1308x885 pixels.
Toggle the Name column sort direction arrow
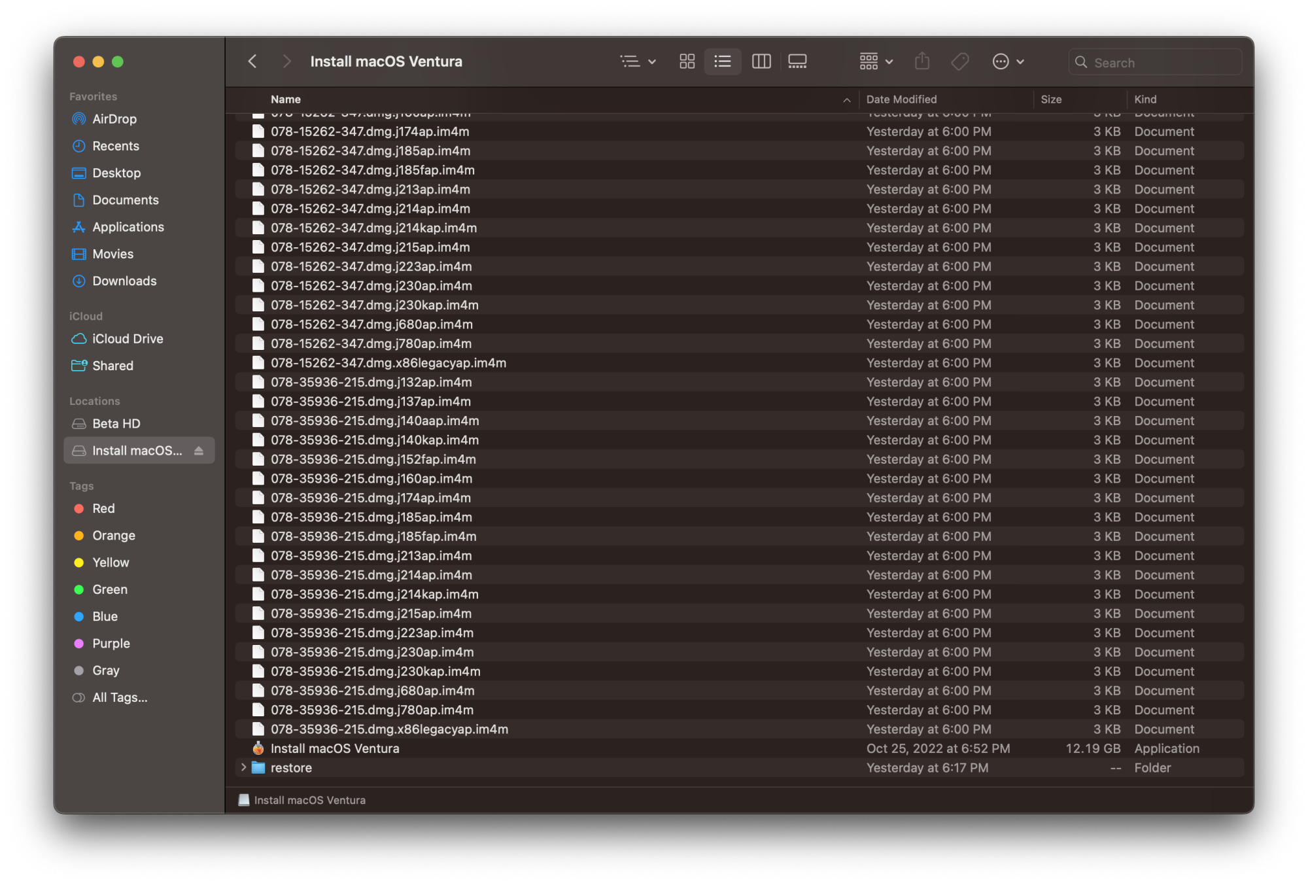(847, 100)
